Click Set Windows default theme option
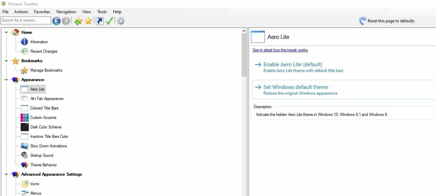 [x=344, y=90]
